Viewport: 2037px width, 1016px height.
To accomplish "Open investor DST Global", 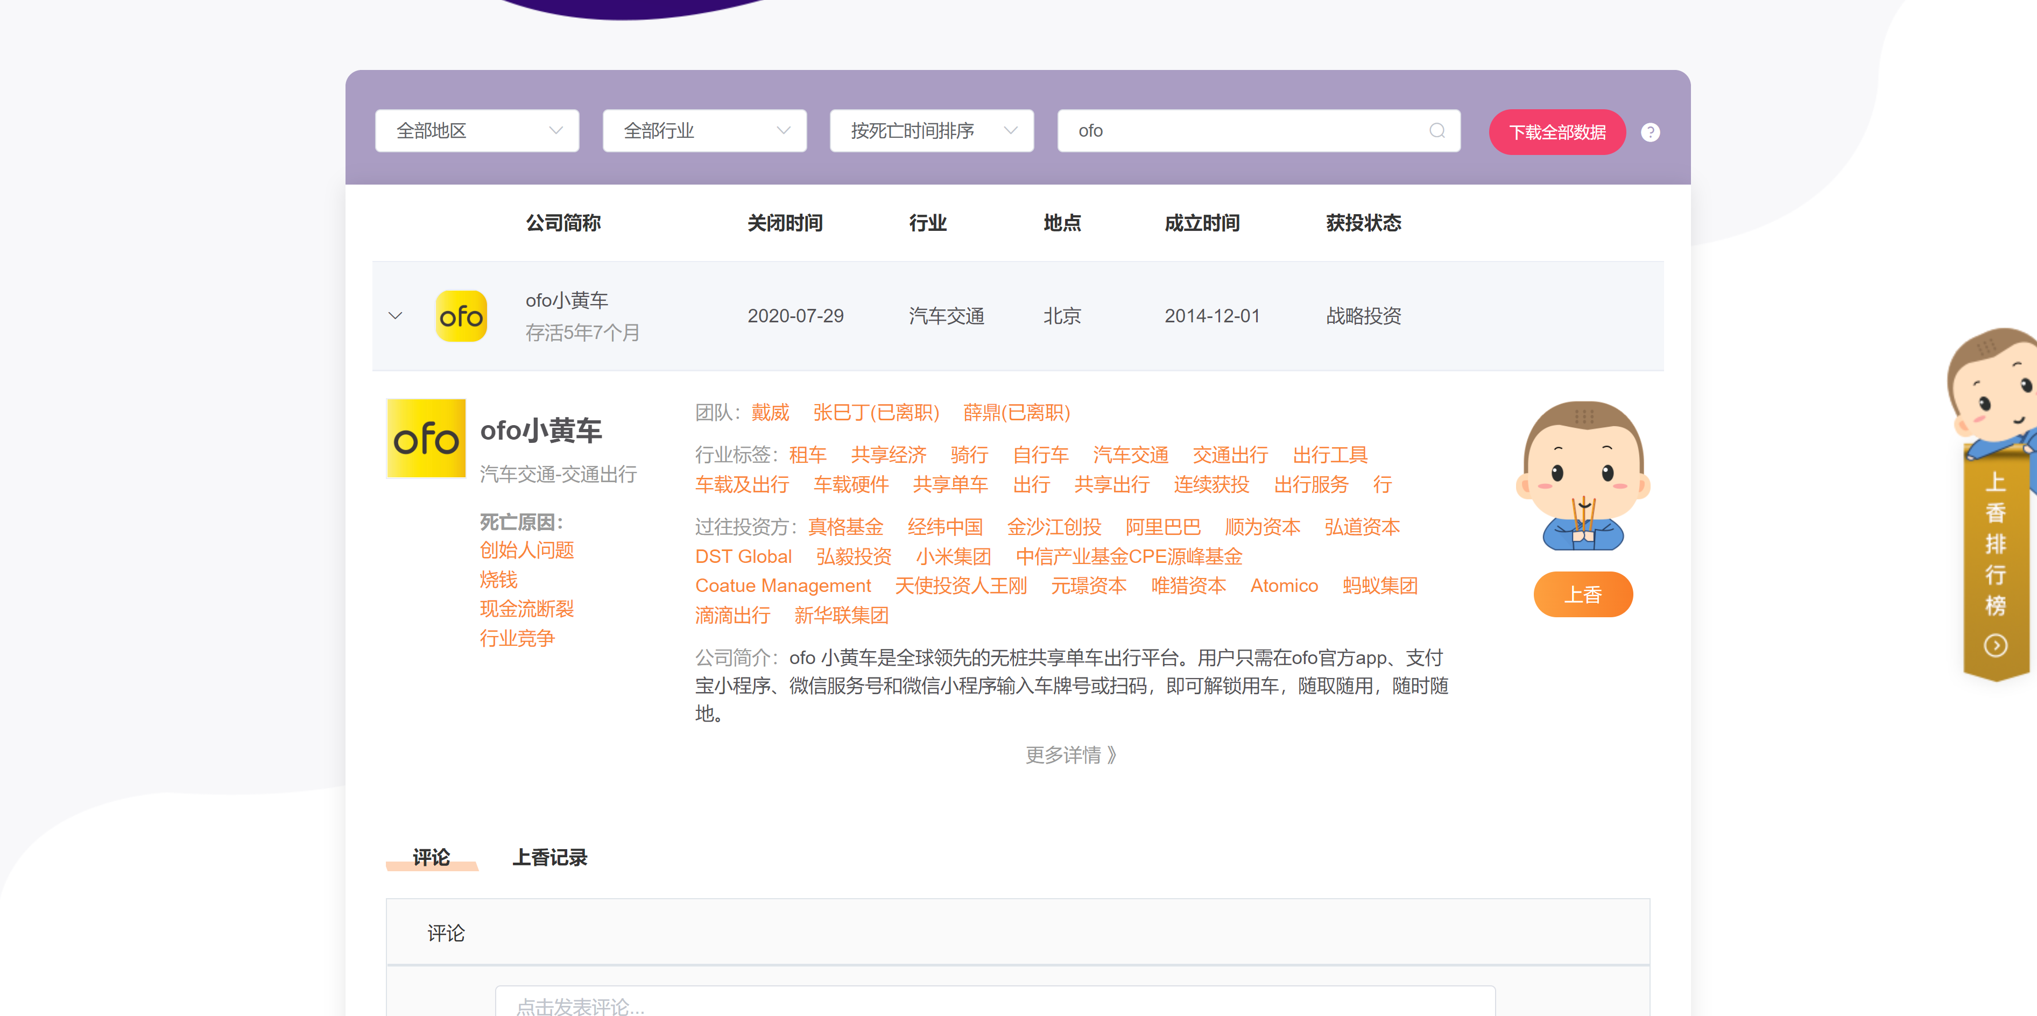I will tap(743, 556).
